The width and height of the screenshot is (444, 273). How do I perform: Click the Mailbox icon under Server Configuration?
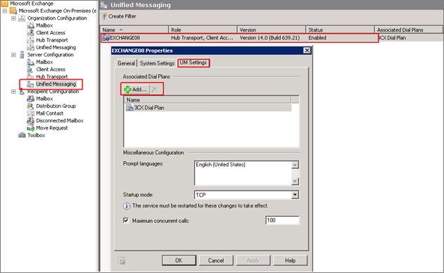pyautogui.click(x=30, y=62)
